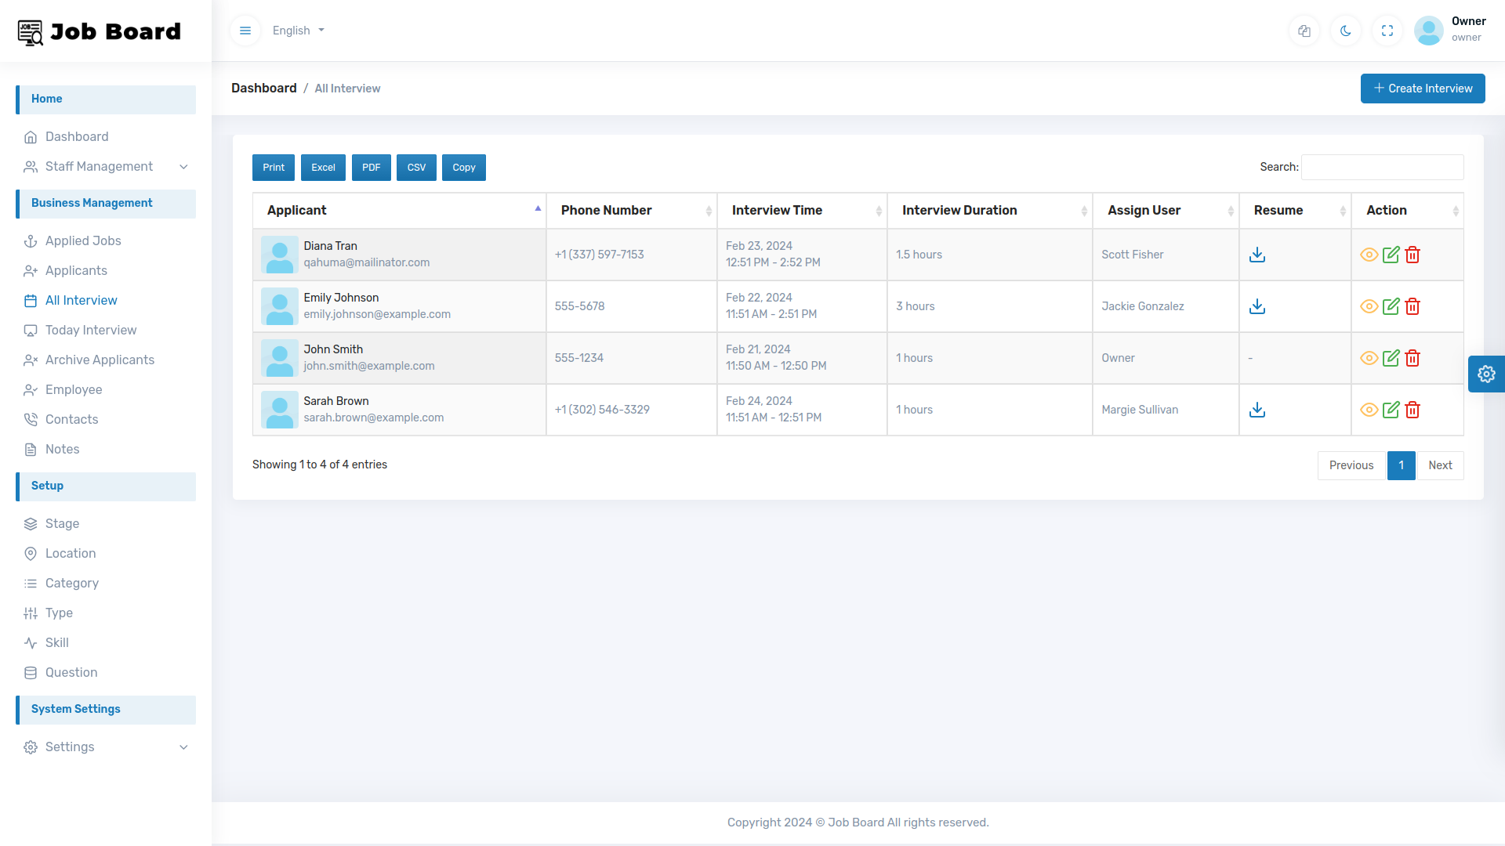Select Today Interview in the sidebar
Image resolution: width=1505 pixels, height=846 pixels.
(x=90, y=330)
